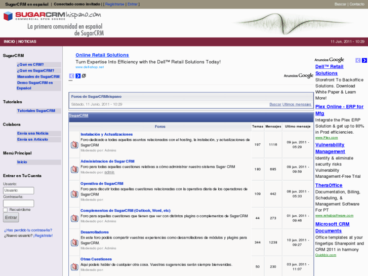Toggle the Recuérdame checkbox

pyautogui.click(x=5, y=210)
